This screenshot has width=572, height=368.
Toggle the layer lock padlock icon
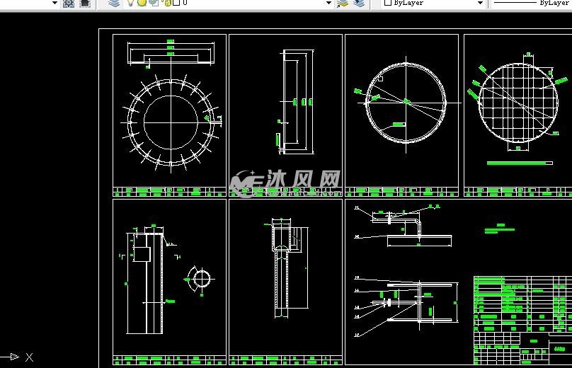pos(166,3)
